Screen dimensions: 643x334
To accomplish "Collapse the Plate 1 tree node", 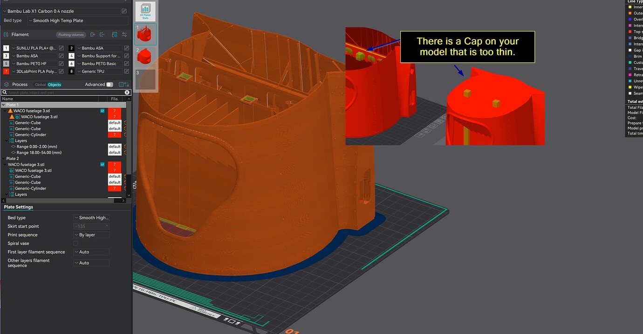I will 4,105.
